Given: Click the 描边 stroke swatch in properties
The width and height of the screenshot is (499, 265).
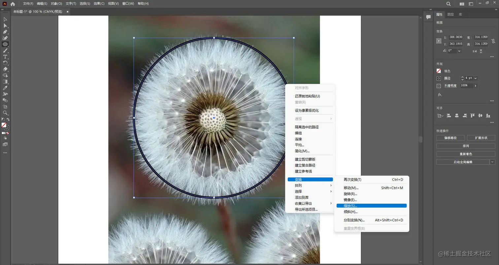Looking at the screenshot, I should point(439,78).
